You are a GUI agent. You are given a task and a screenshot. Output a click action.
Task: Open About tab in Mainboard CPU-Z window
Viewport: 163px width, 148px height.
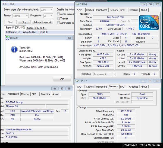pyautogui.click(x=55, y=94)
